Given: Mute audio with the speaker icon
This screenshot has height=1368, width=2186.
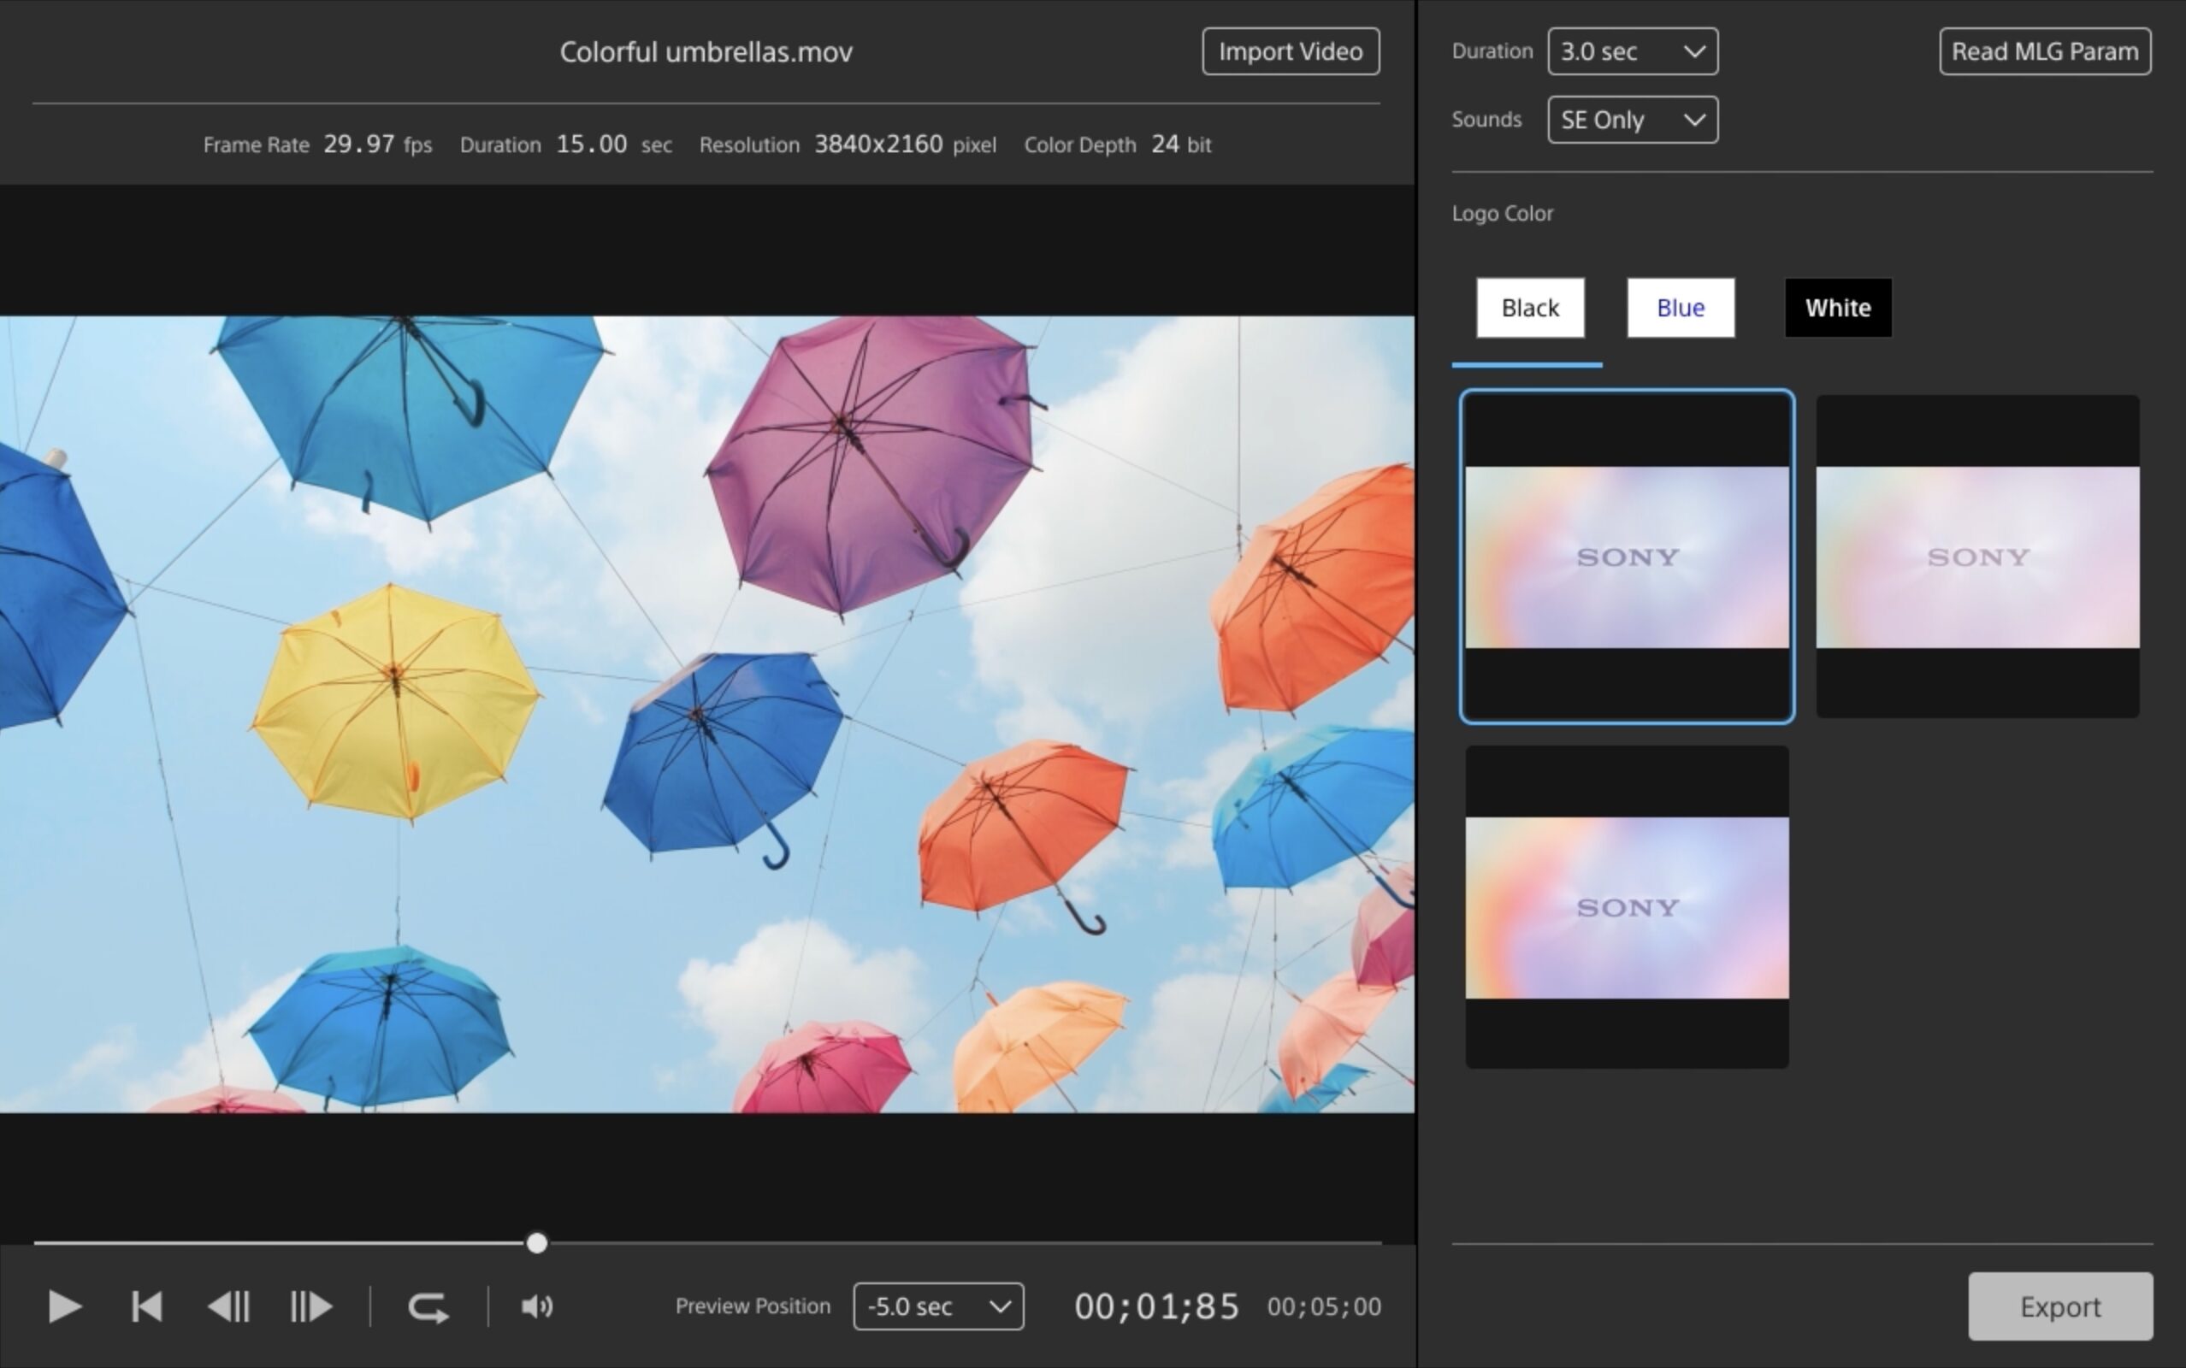Looking at the screenshot, I should coord(536,1306).
